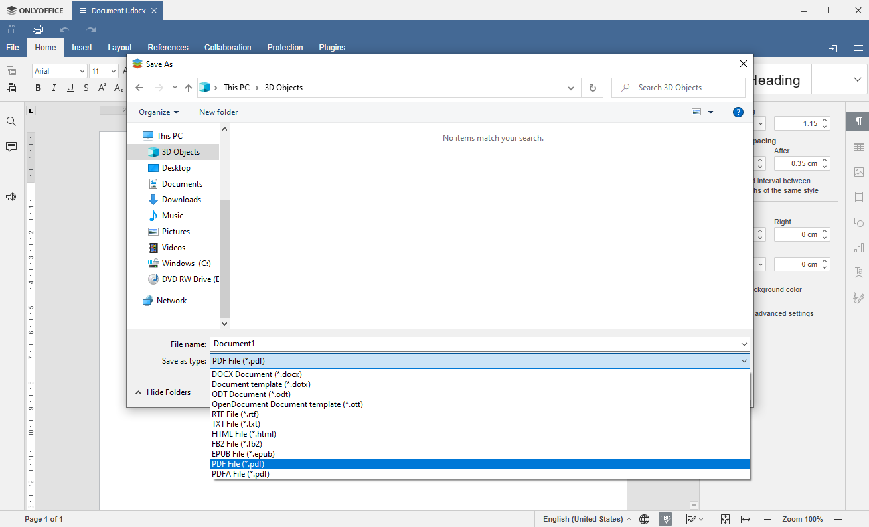Expand the file name history dropdown
Screen dimensions: 869x527
pyautogui.click(x=744, y=344)
